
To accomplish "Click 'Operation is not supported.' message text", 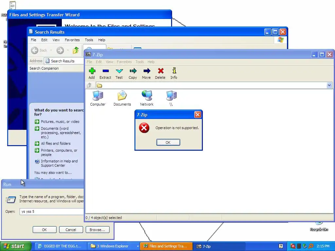I will [x=177, y=128].
